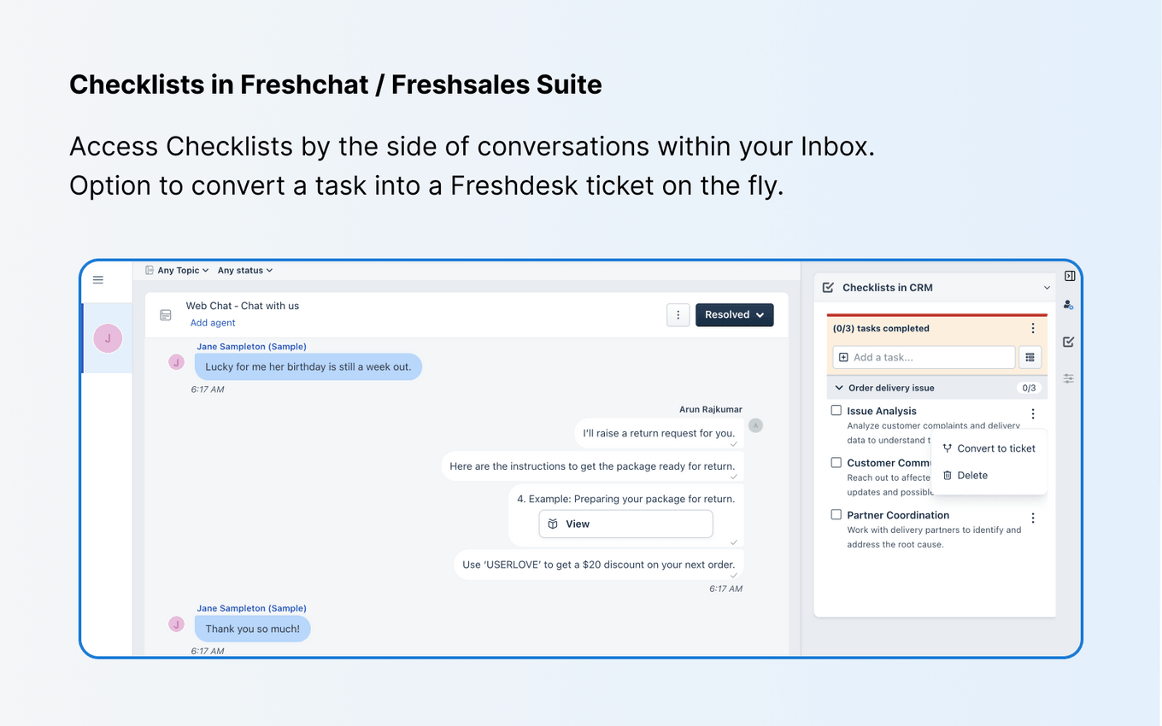Screen dimensions: 1162x726
Task: Click the Add agent link
Action: pyautogui.click(x=212, y=322)
